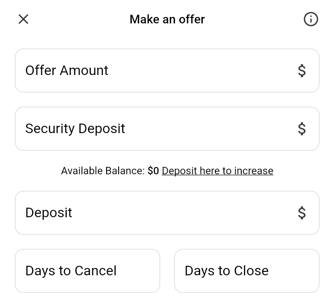Select the Days to Cancel field
The height and width of the screenshot is (297, 327).
click(x=87, y=271)
